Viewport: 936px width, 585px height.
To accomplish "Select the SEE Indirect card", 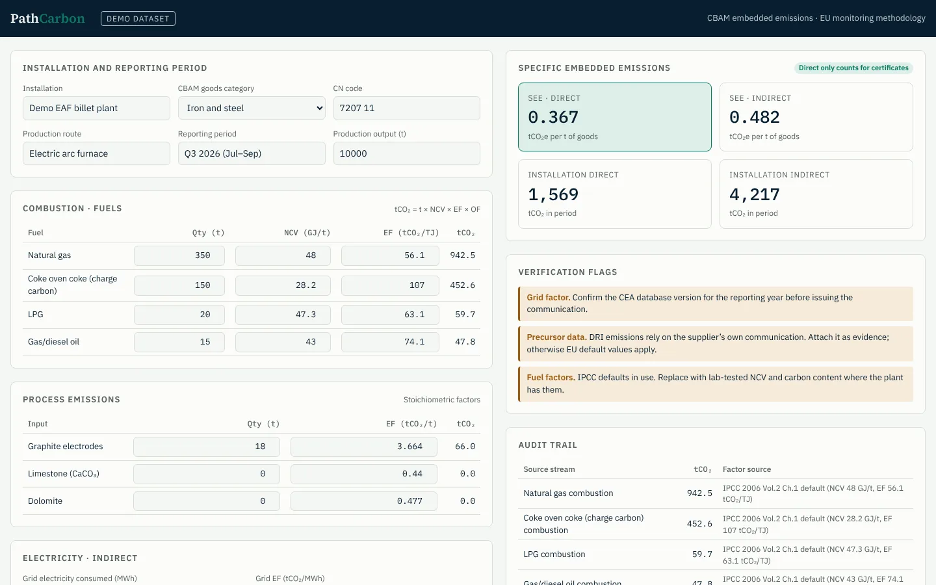I will pyautogui.click(x=816, y=117).
